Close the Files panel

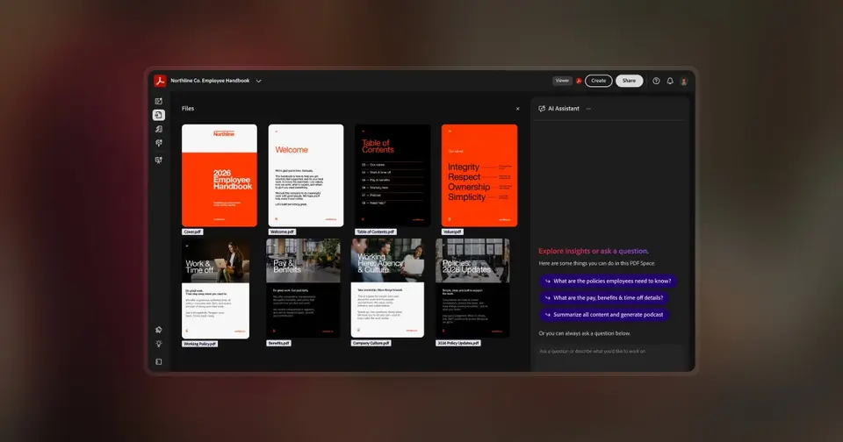pos(518,109)
